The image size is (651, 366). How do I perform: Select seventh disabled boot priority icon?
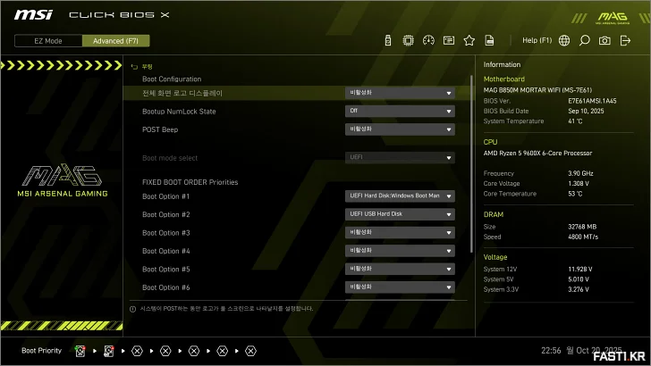point(250,351)
